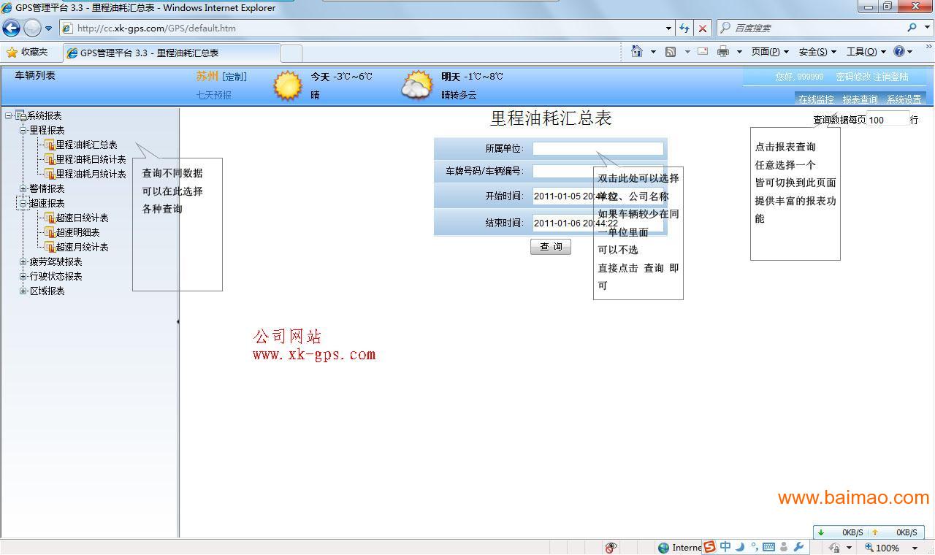Click the 查询 button
This screenshot has width=935, height=555.
tap(550, 247)
